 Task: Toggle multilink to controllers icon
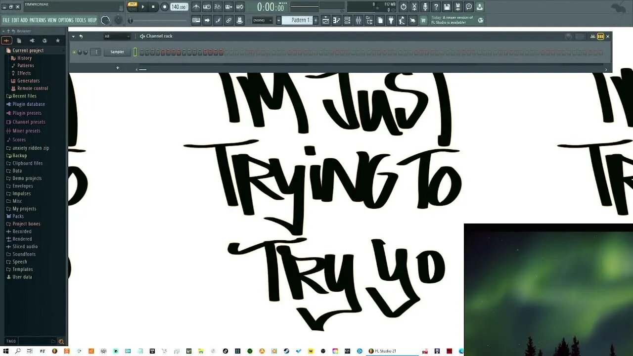coord(228,20)
